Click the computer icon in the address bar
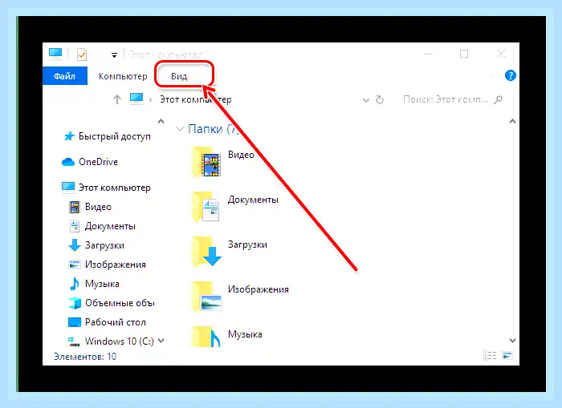 136,99
